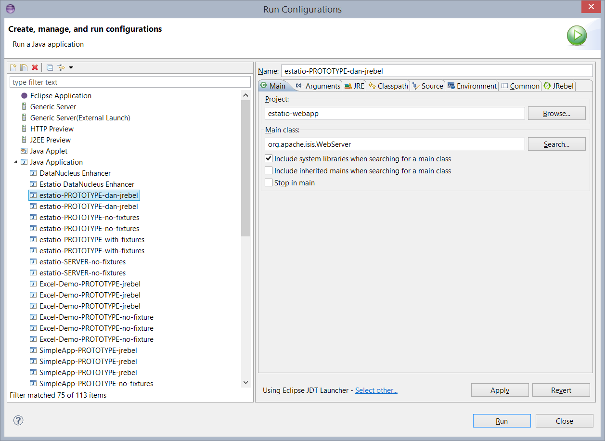Open the Environment tab
The image size is (605, 441).
click(x=472, y=86)
